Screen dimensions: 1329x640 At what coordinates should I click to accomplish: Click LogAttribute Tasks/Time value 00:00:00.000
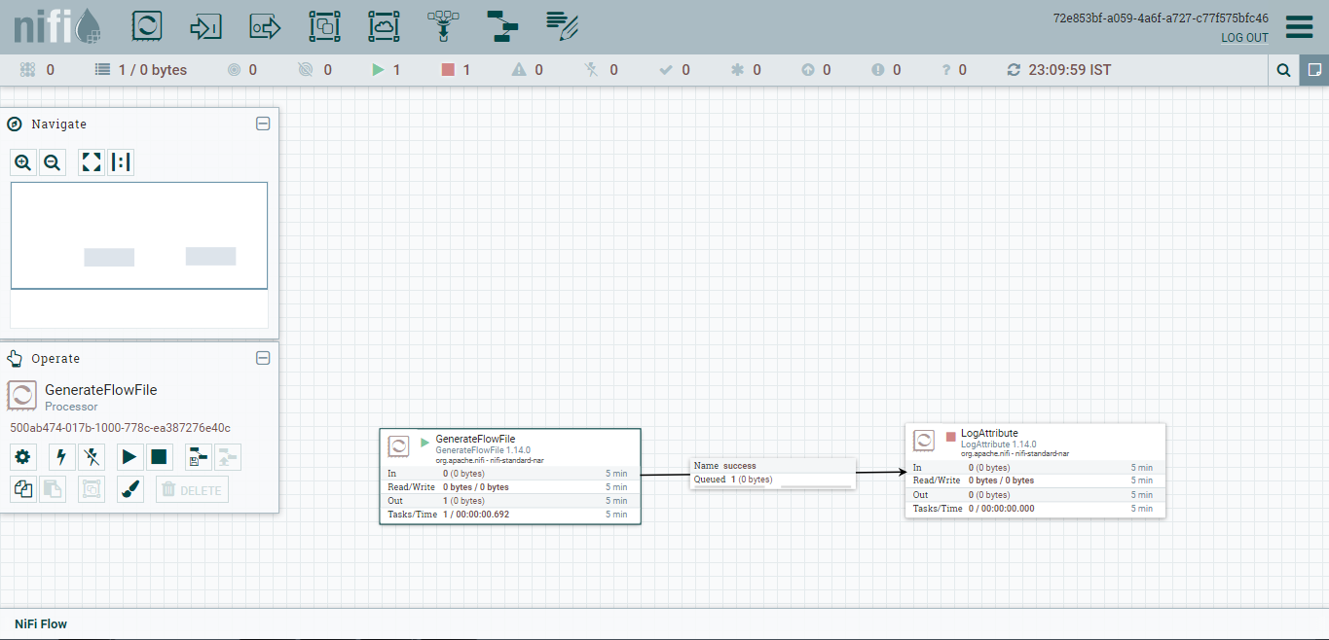1008,509
